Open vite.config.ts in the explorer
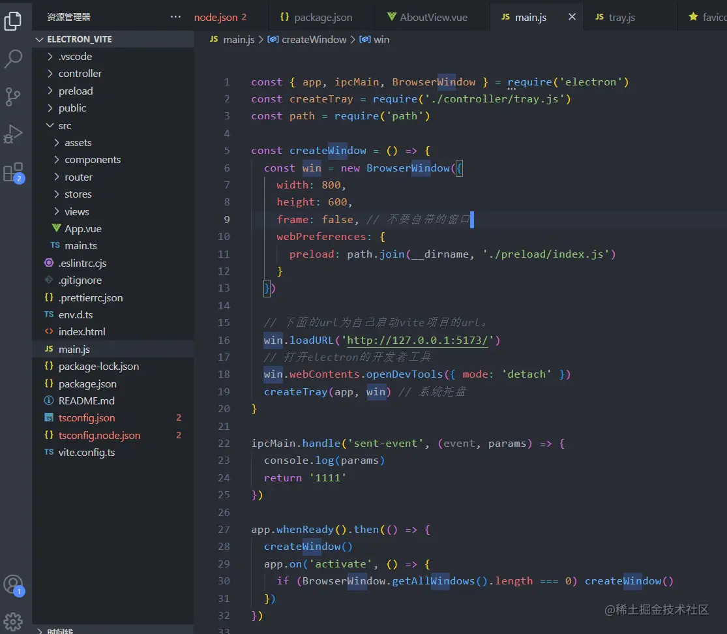727x634 pixels. coord(113,453)
